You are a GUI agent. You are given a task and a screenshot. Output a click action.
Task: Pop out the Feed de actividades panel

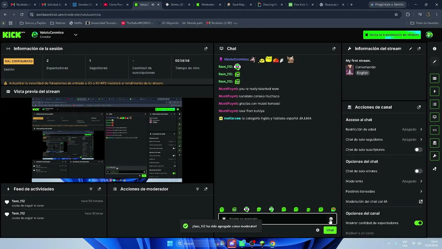99,189
